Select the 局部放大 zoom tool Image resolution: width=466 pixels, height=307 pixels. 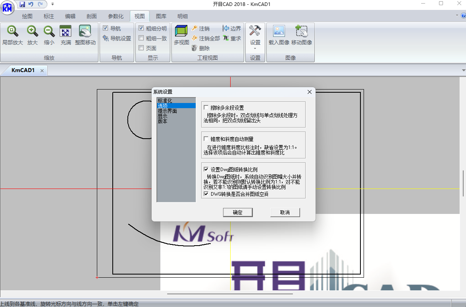pos(12,35)
